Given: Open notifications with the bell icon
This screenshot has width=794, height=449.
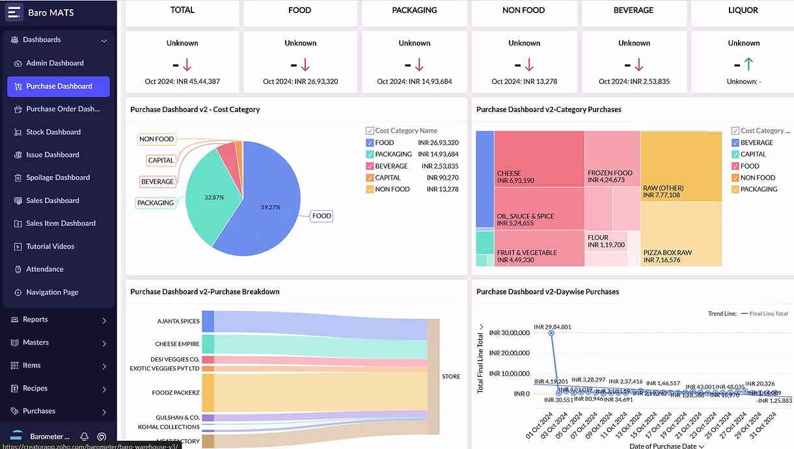Looking at the screenshot, I should (x=84, y=437).
